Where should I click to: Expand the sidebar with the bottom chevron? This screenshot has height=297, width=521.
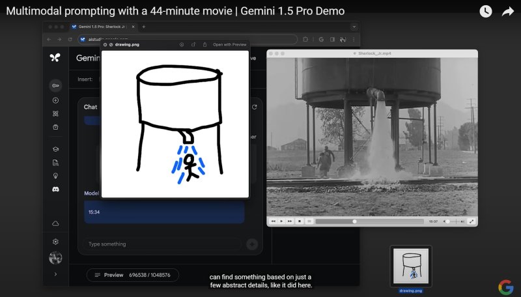pos(55,274)
